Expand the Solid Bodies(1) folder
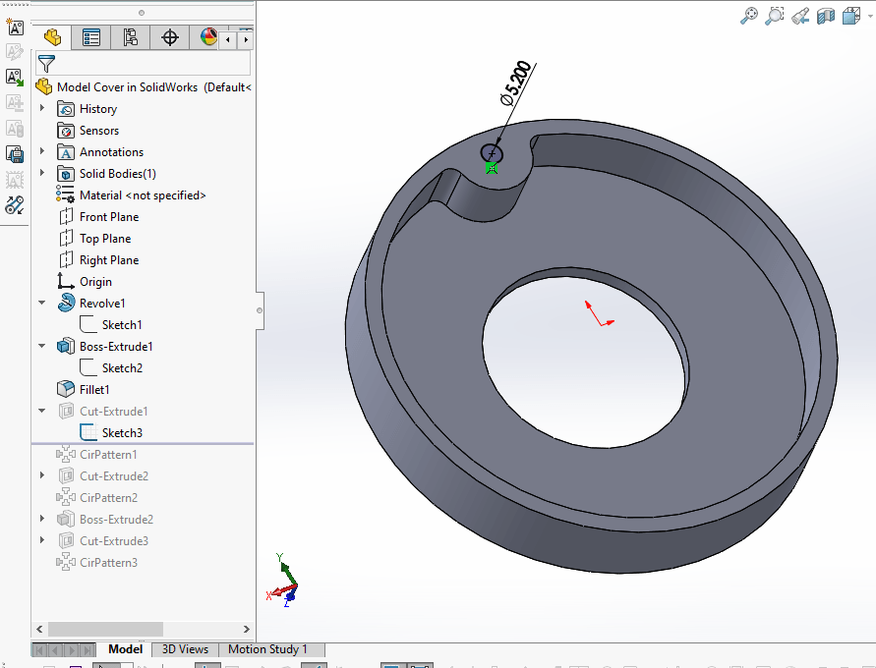The width and height of the screenshot is (876, 668). click(x=42, y=173)
